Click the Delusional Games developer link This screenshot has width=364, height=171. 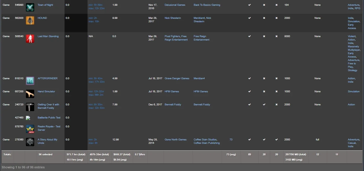[x=175, y=5]
